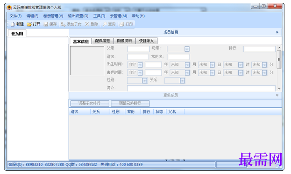This screenshot has height=174, width=291.
Task: Click the 父亲 input field
Action: point(138,49)
